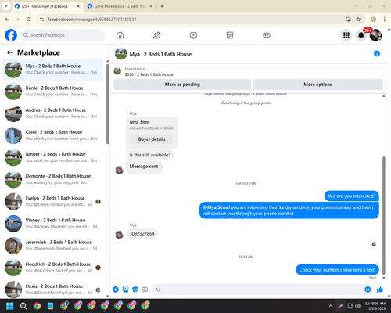Open the emoji picker in message box
Screen dimensions: 391x313
(x=368, y=290)
